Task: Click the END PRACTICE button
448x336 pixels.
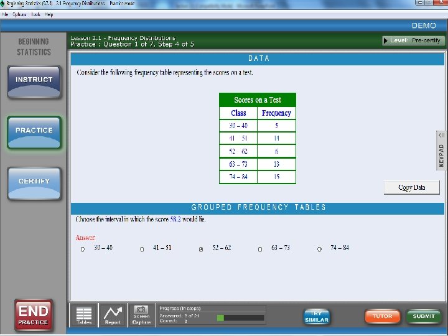Action: pos(34,315)
